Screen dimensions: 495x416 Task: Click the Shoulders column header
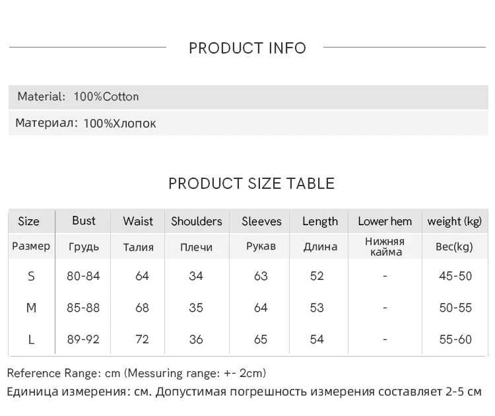click(197, 221)
